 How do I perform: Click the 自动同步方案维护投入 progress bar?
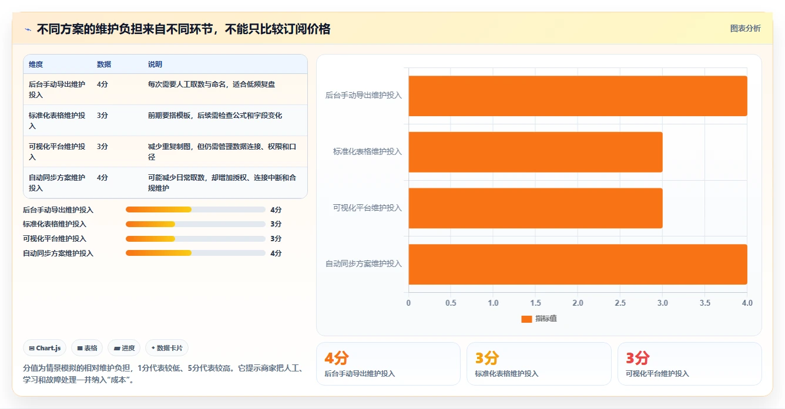(196, 253)
